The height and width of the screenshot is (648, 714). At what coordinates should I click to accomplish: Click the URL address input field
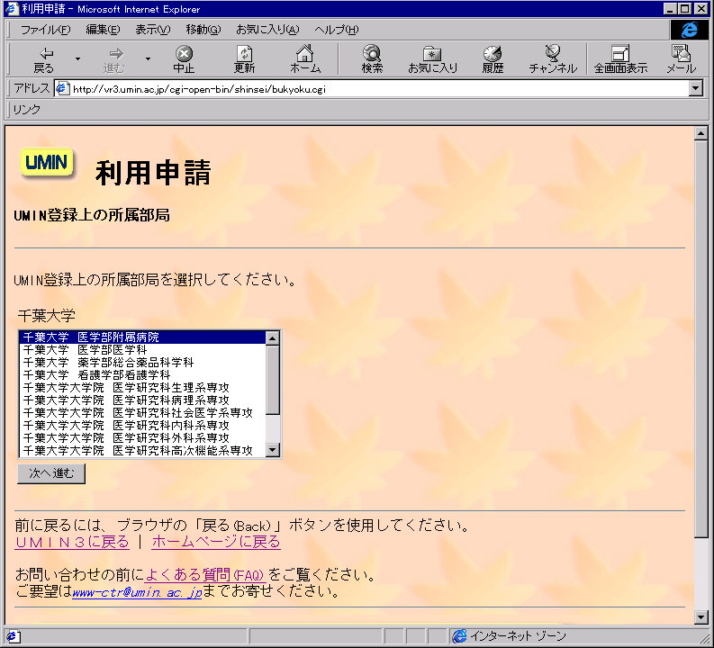(378, 88)
